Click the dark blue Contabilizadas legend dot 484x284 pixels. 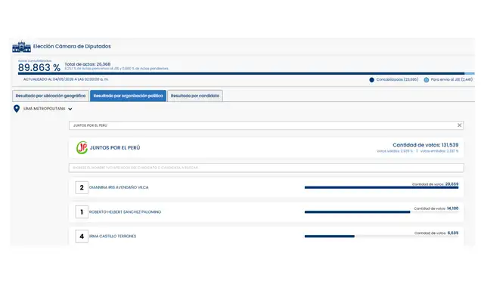(x=371, y=80)
